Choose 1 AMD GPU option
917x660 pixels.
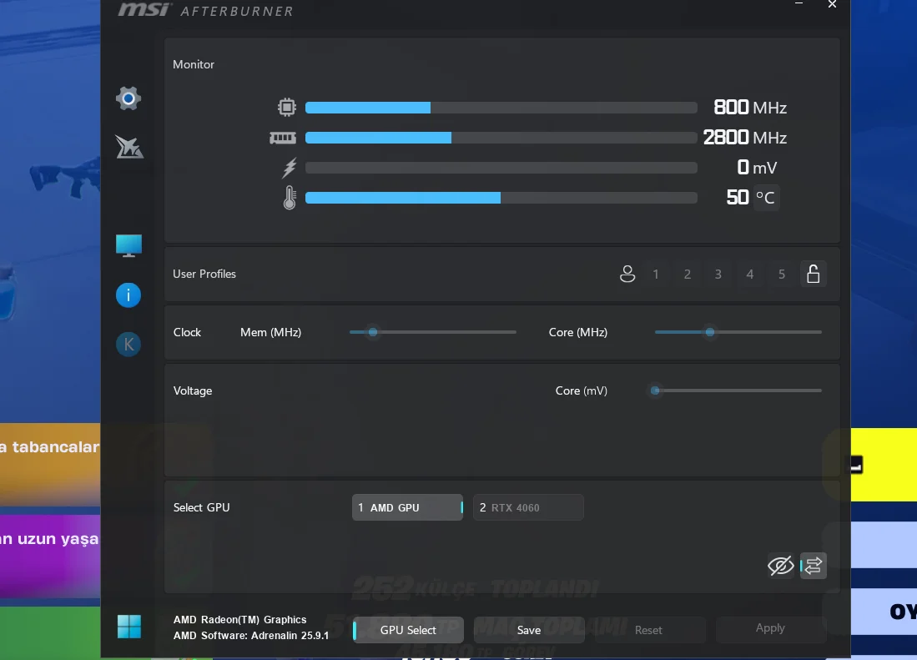[408, 507]
